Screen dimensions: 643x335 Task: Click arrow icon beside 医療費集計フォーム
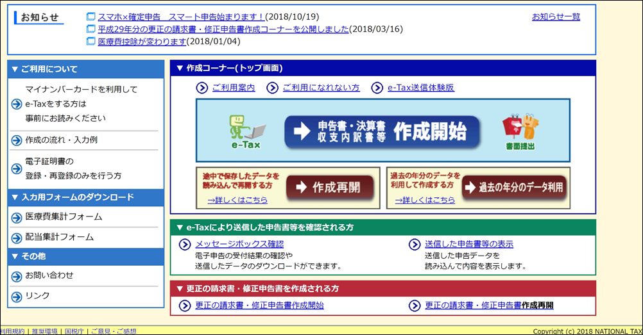[17, 217]
